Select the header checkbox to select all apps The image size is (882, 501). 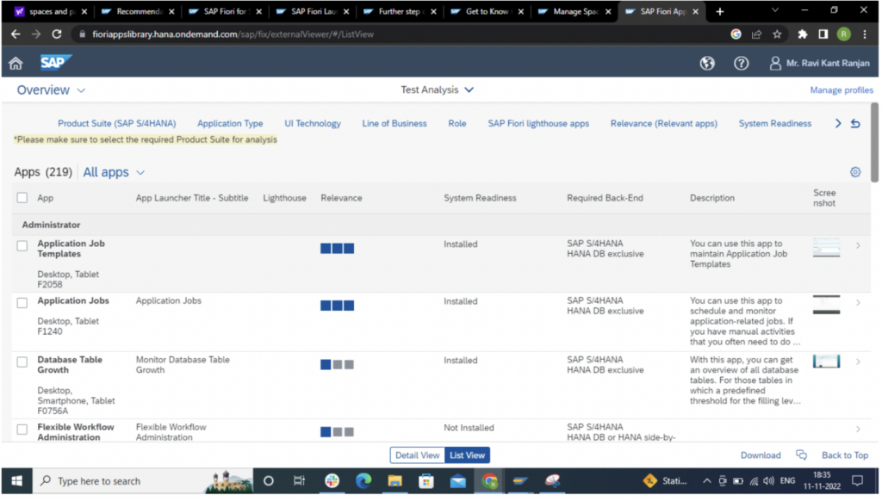[22, 197]
